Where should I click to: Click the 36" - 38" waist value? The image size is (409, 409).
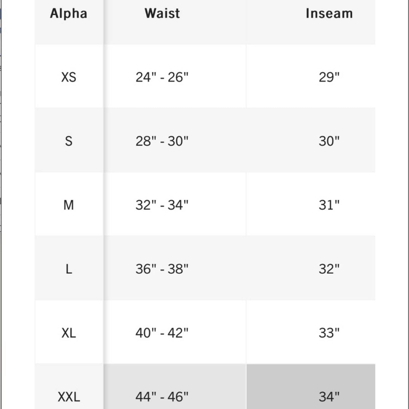162,269
